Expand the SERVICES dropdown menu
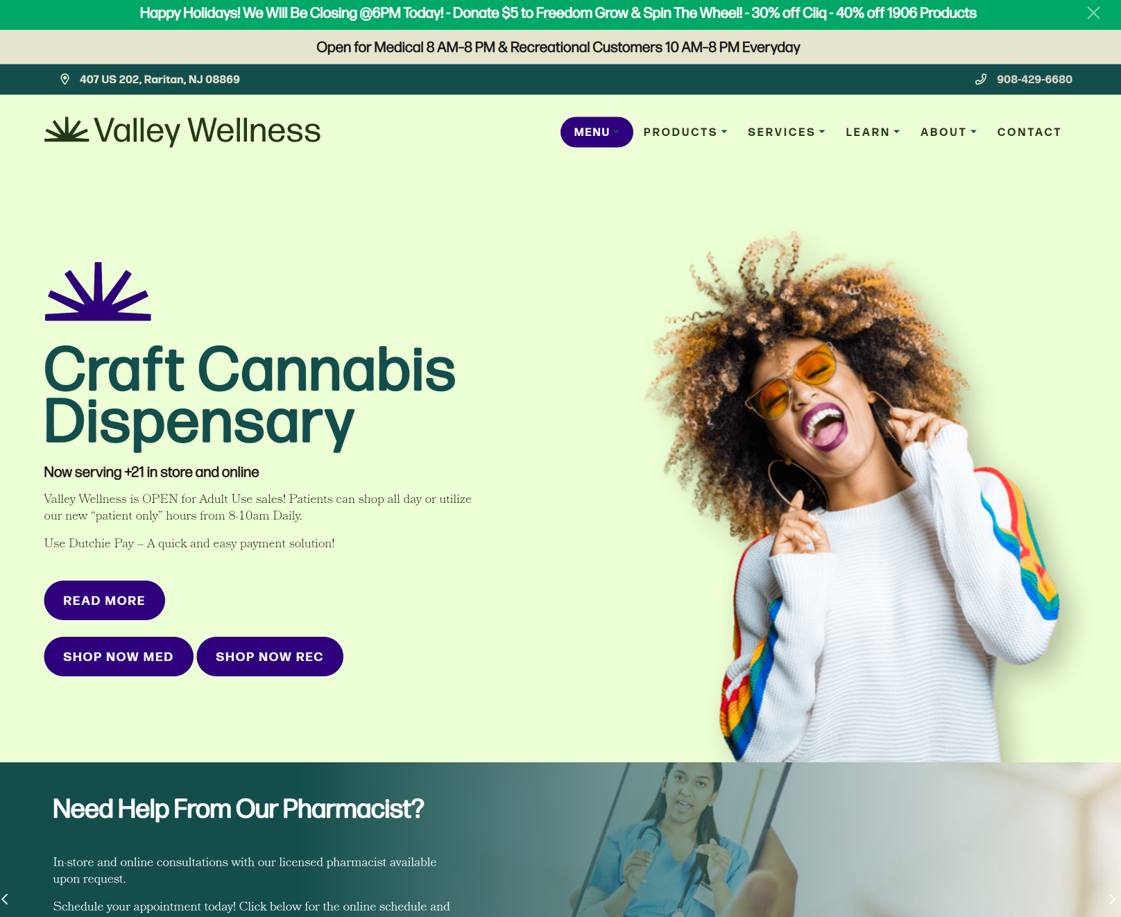 787,132
